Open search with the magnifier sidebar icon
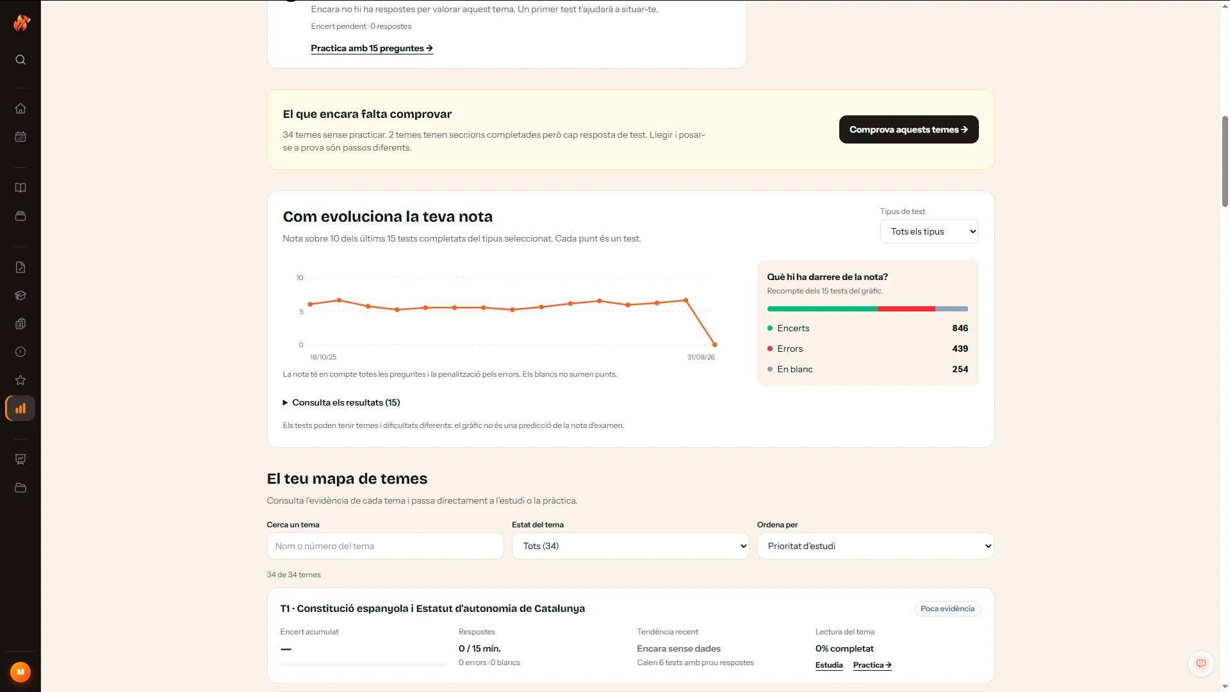This screenshot has height=692, width=1230. 20,60
